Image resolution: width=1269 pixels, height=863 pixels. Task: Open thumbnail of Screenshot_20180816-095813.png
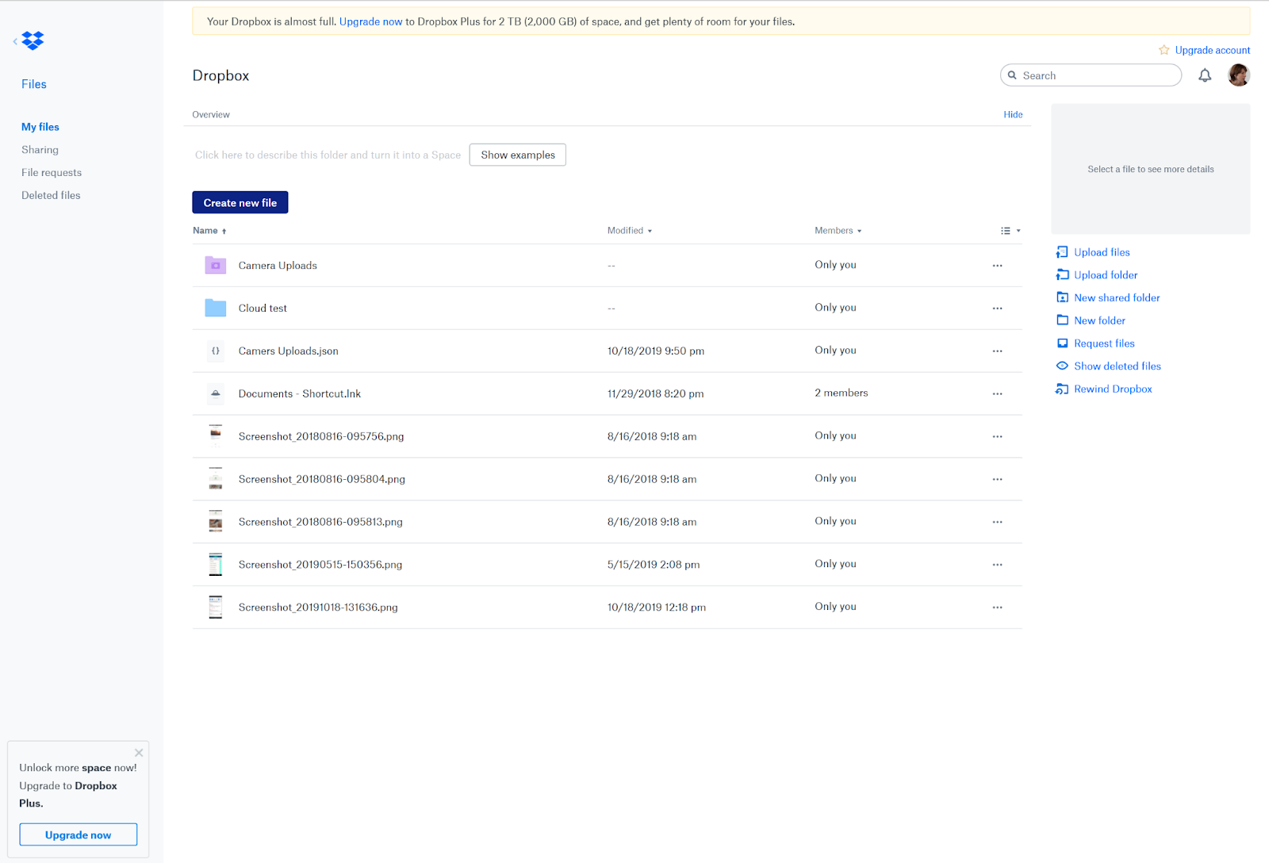point(215,521)
